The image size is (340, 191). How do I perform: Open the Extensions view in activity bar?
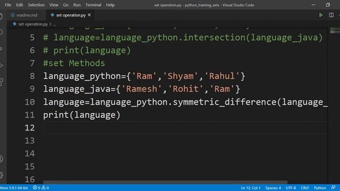[x=1, y=82]
